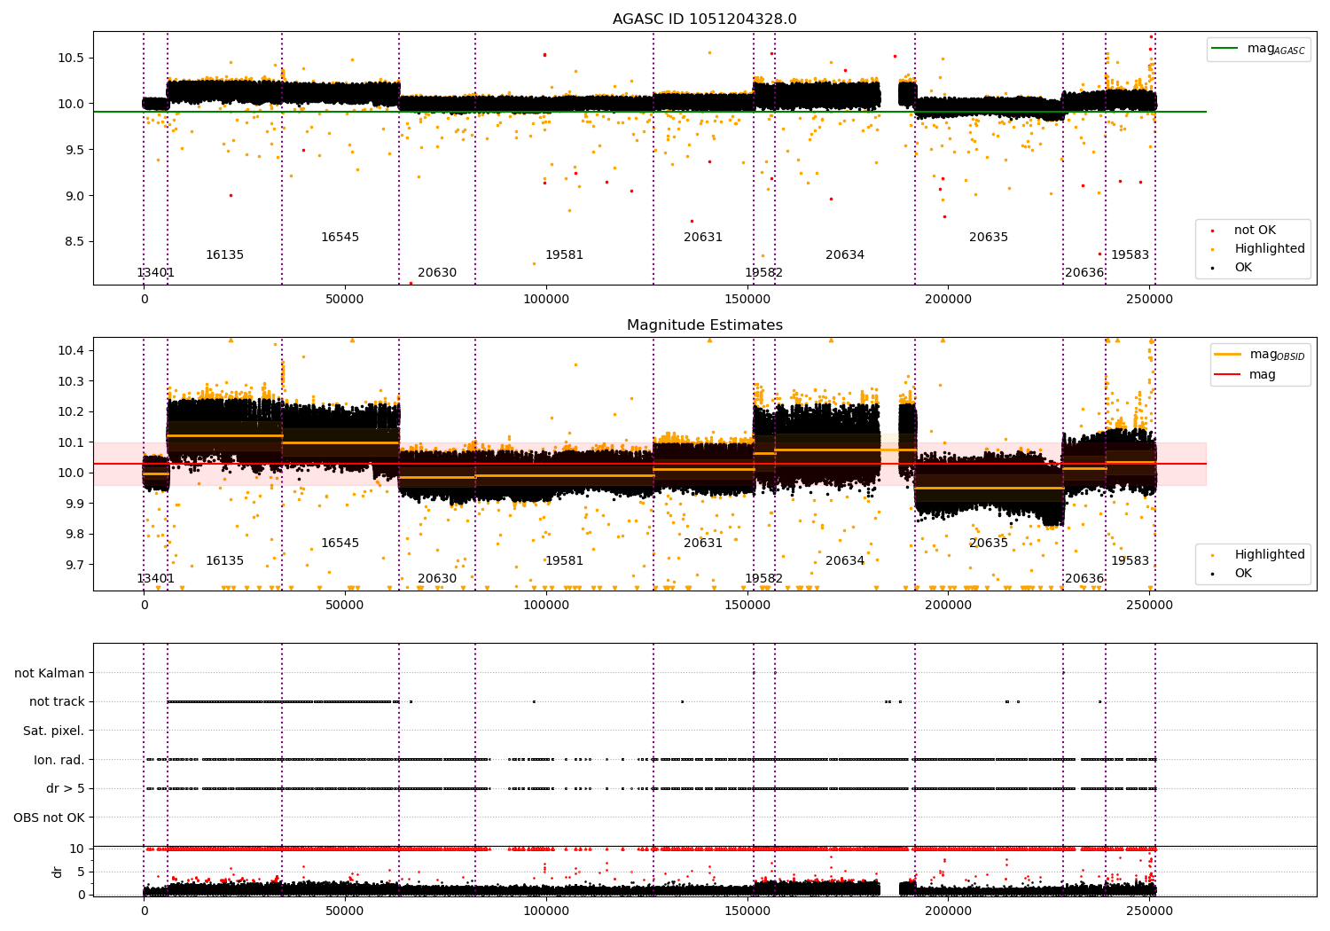
Task: Click the green mag AGASC legend line
Action: tap(1226, 49)
